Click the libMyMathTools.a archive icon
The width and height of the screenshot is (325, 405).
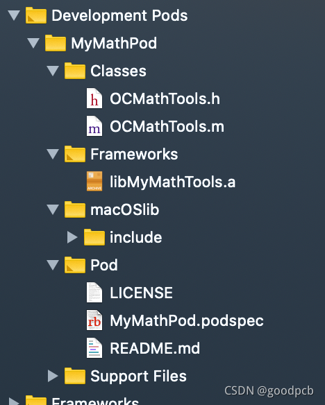(94, 181)
